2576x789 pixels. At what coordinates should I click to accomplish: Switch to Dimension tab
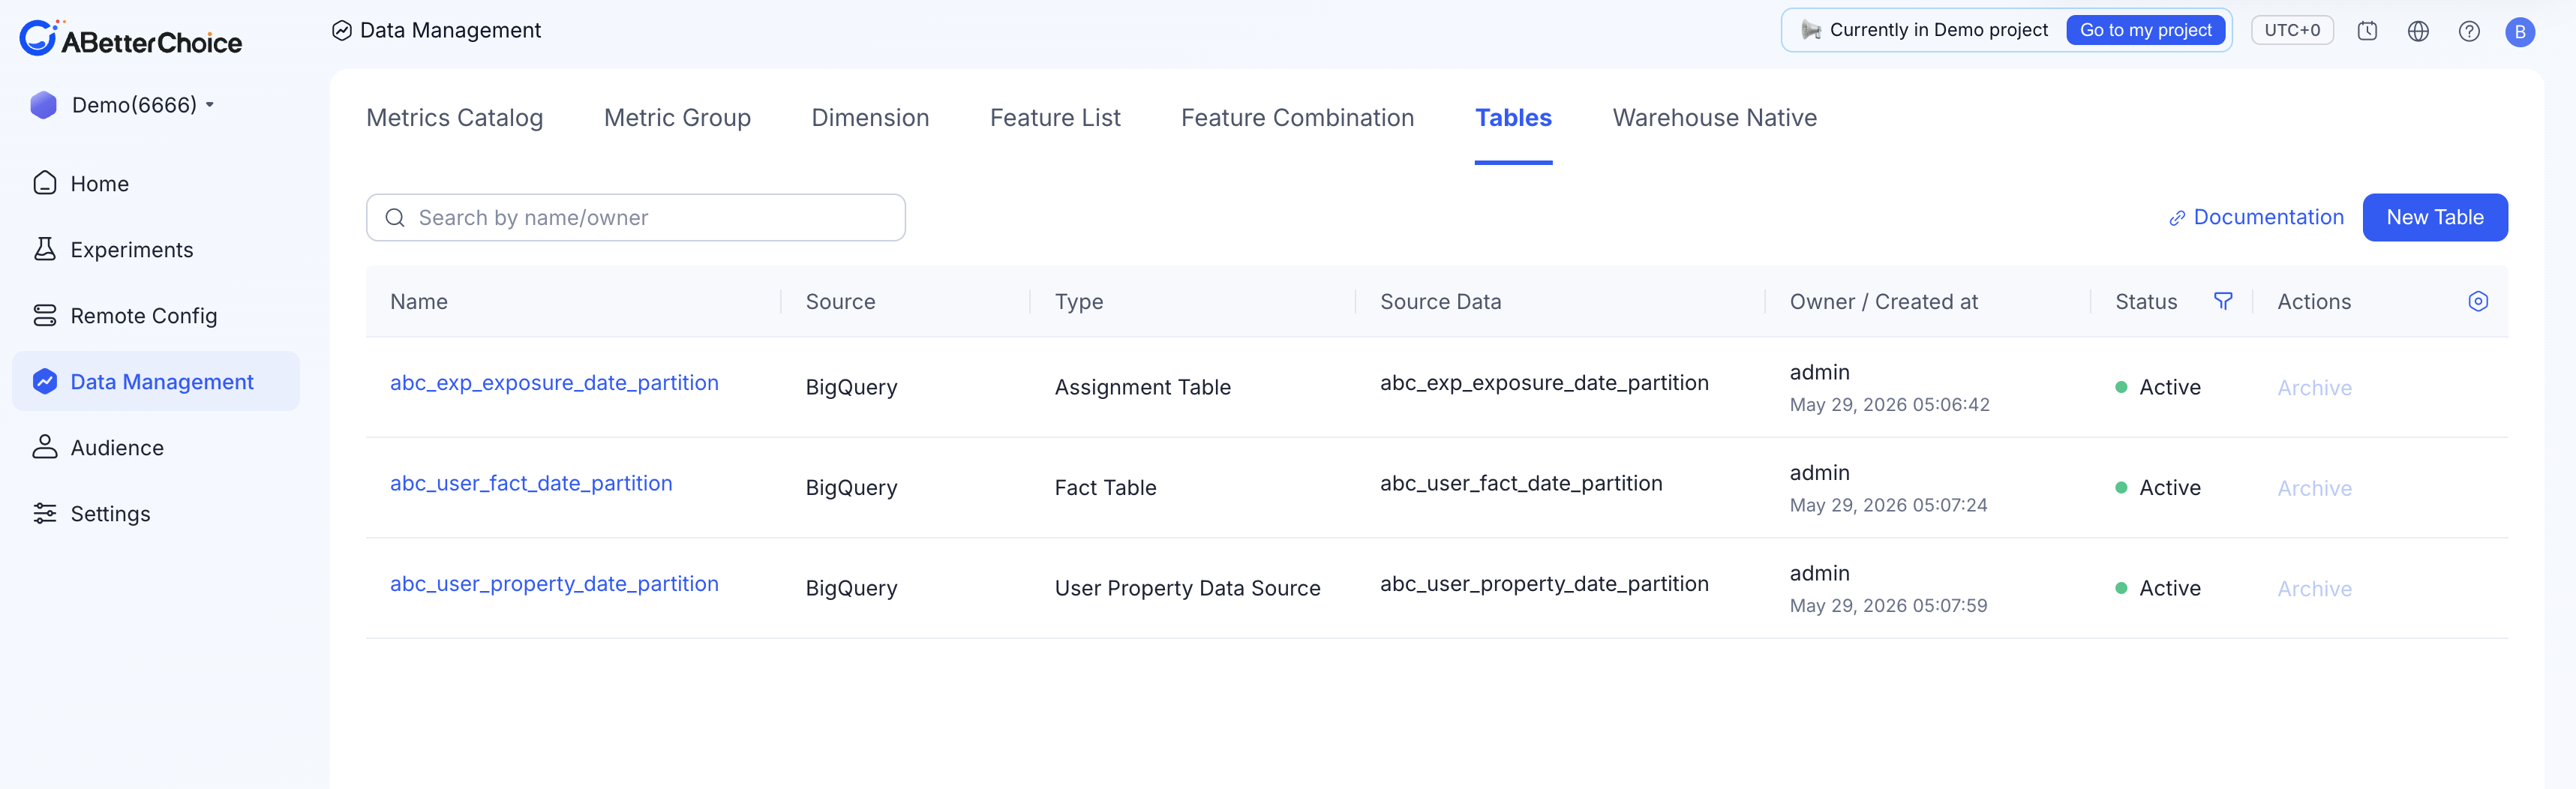(870, 118)
